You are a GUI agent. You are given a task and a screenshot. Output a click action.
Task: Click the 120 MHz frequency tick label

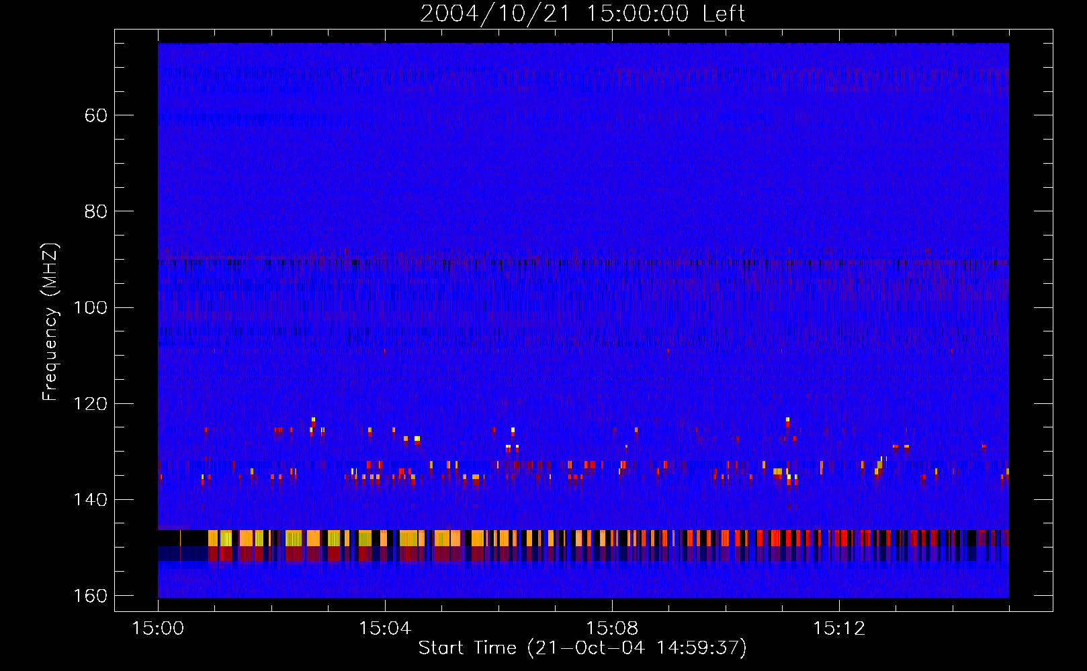90,403
